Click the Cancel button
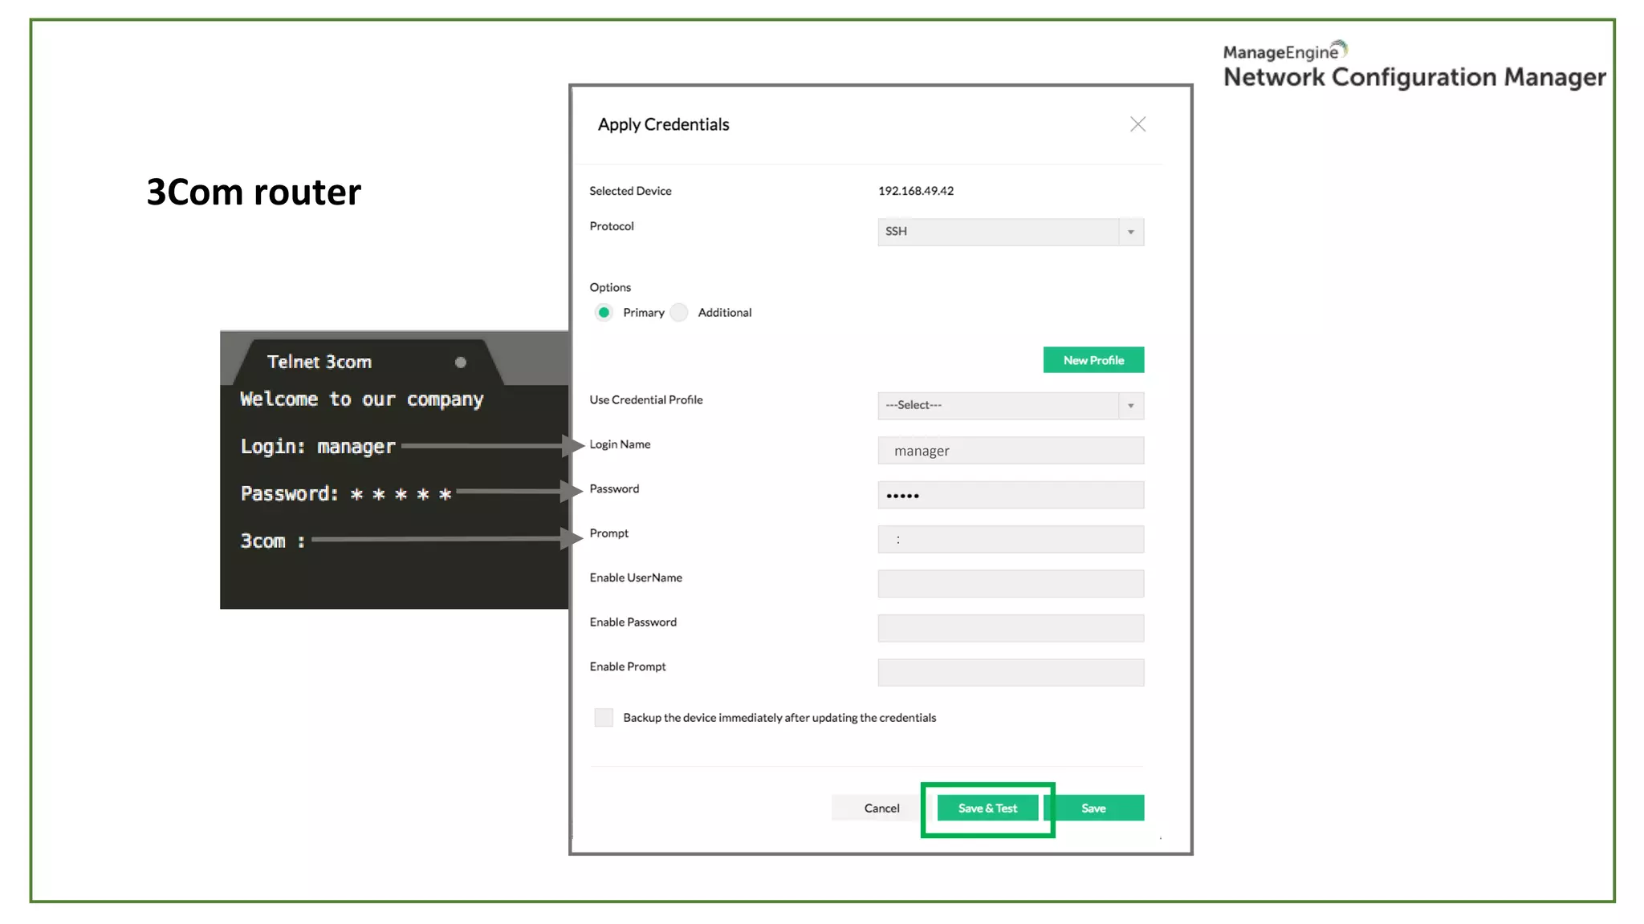The height and width of the screenshot is (924, 1644). point(881,808)
